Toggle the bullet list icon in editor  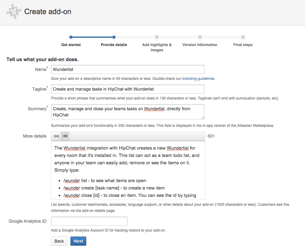(x=65, y=136)
